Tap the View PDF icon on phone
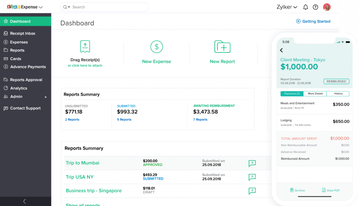The height and width of the screenshot is (206, 358). click(324, 190)
